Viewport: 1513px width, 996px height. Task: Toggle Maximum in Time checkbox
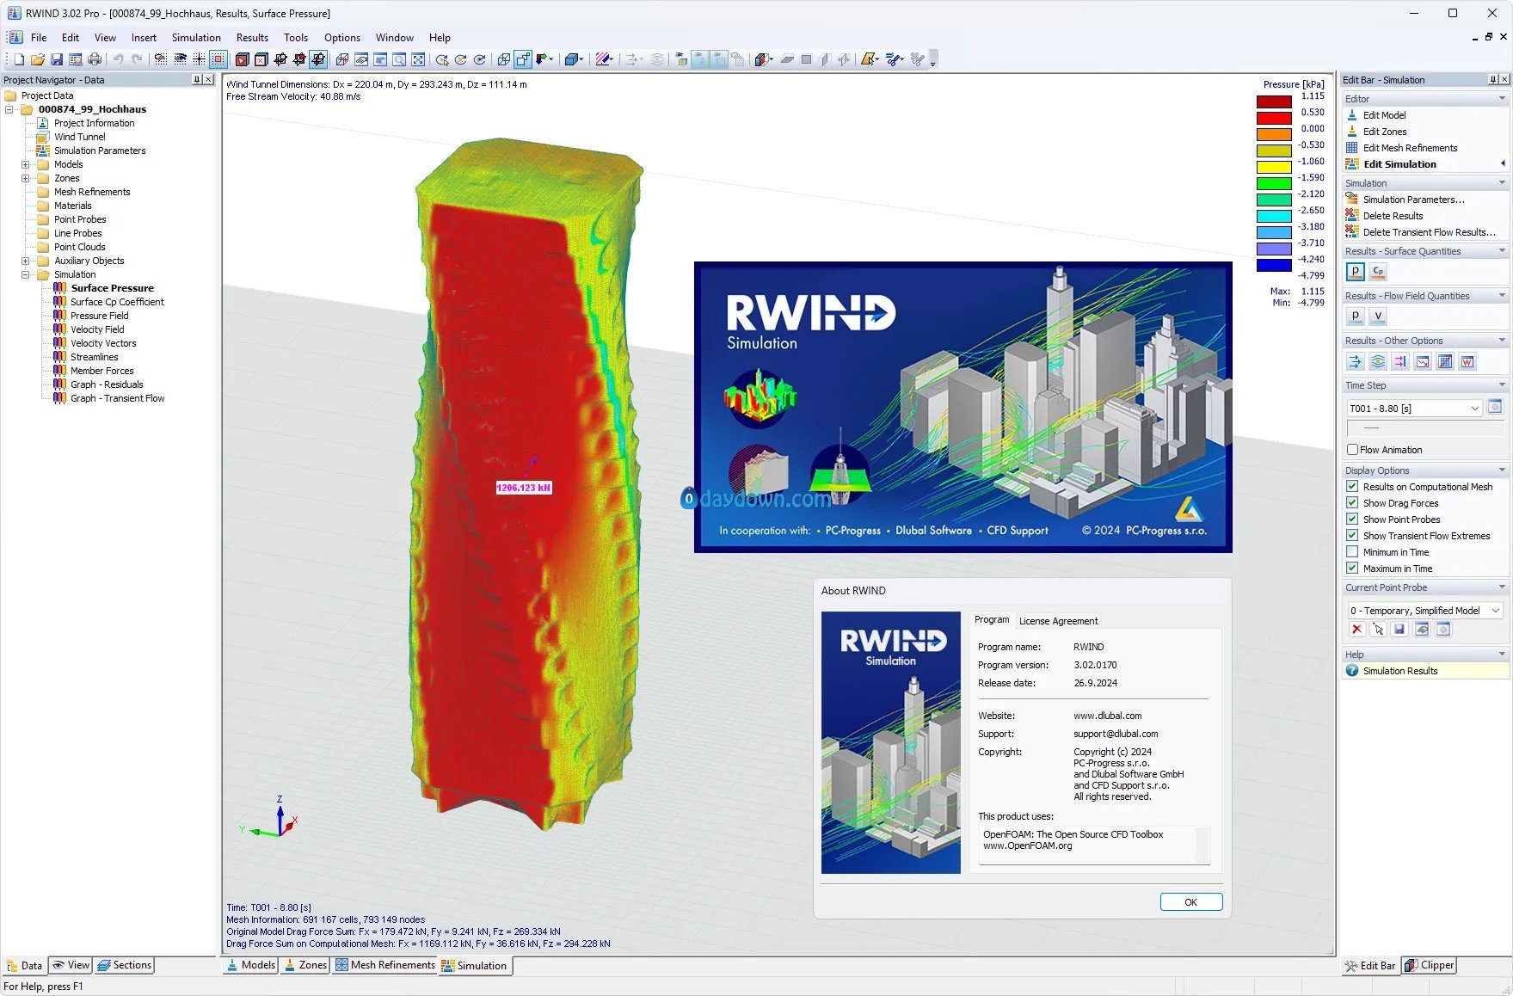click(x=1352, y=569)
